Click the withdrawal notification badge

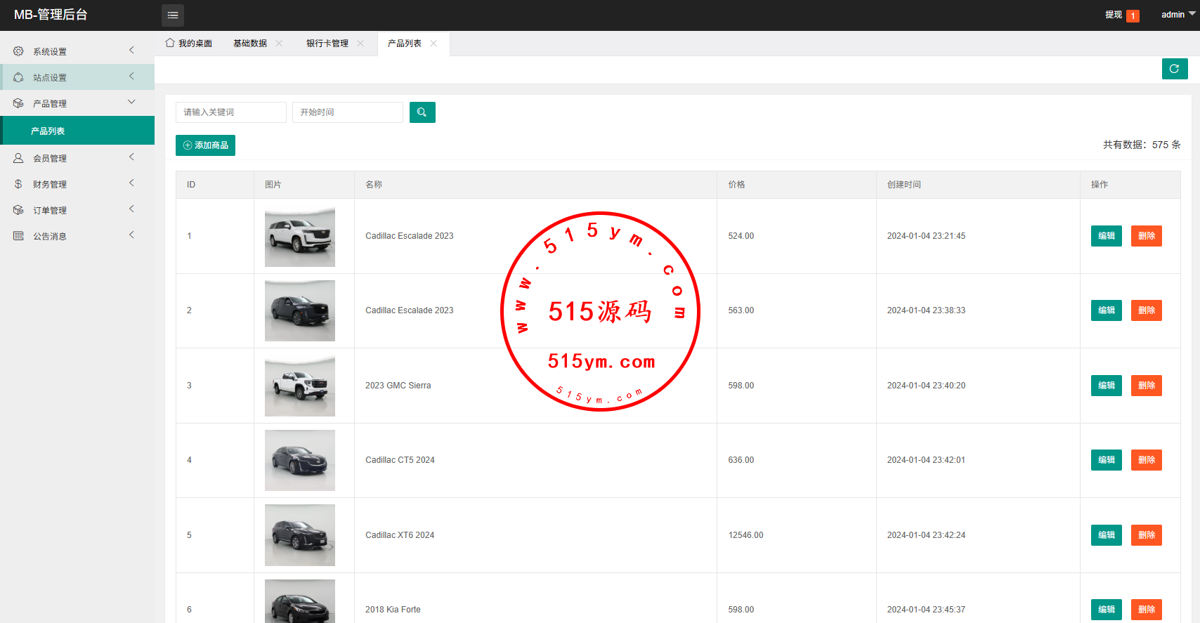1133,15
